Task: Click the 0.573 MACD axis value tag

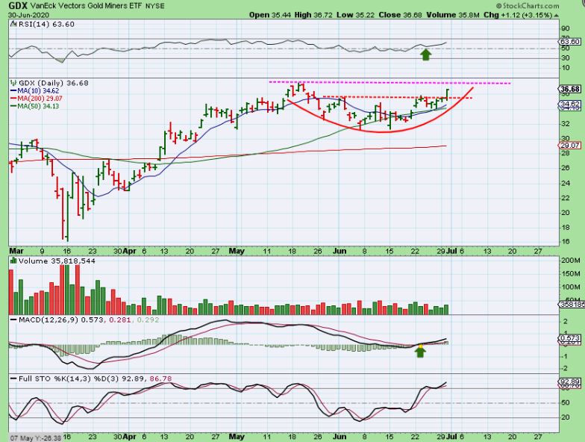Action: [570, 338]
